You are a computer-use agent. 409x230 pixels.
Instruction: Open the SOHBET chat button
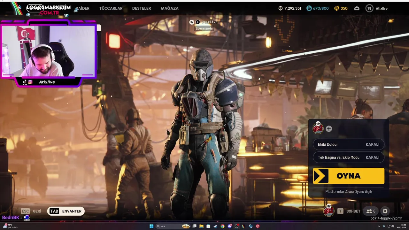click(x=349, y=211)
